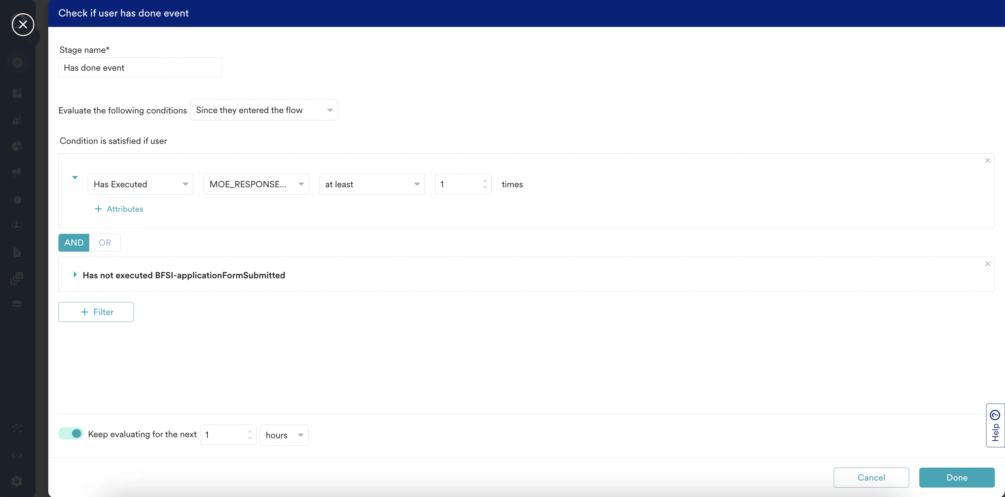Open the MOE_RESPONSE event dropdown
This screenshot has height=497, width=1005.
coord(256,184)
